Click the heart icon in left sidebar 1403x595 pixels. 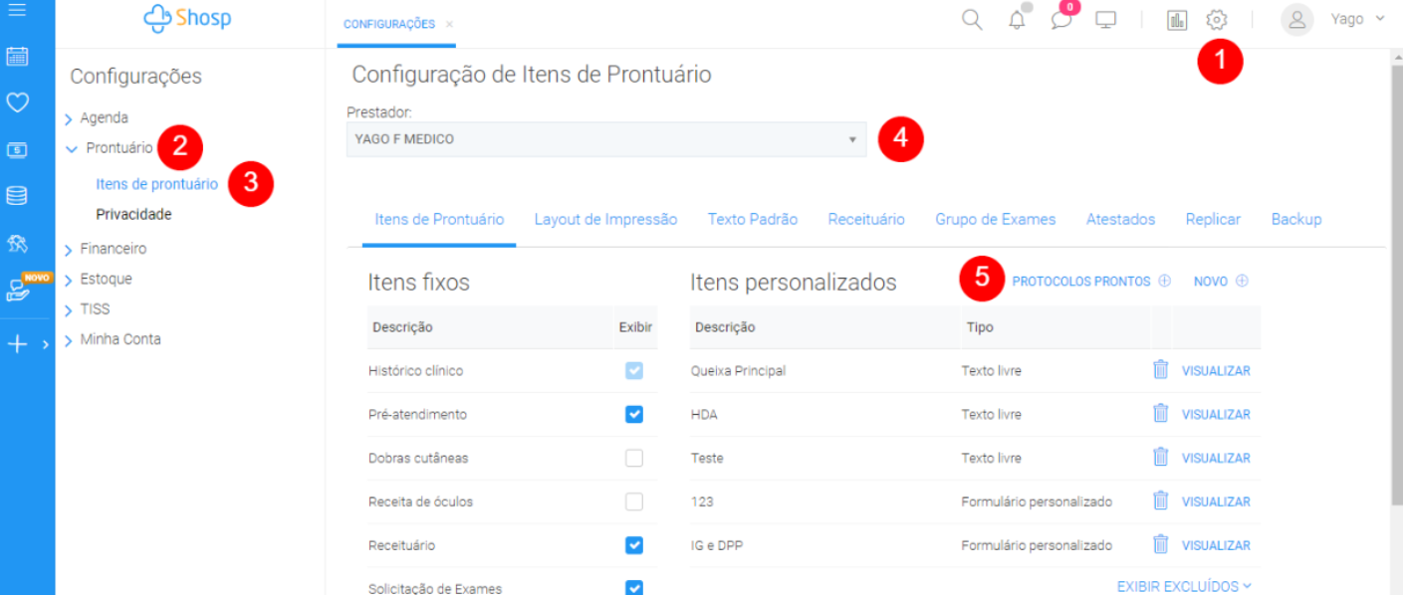click(x=17, y=102)
